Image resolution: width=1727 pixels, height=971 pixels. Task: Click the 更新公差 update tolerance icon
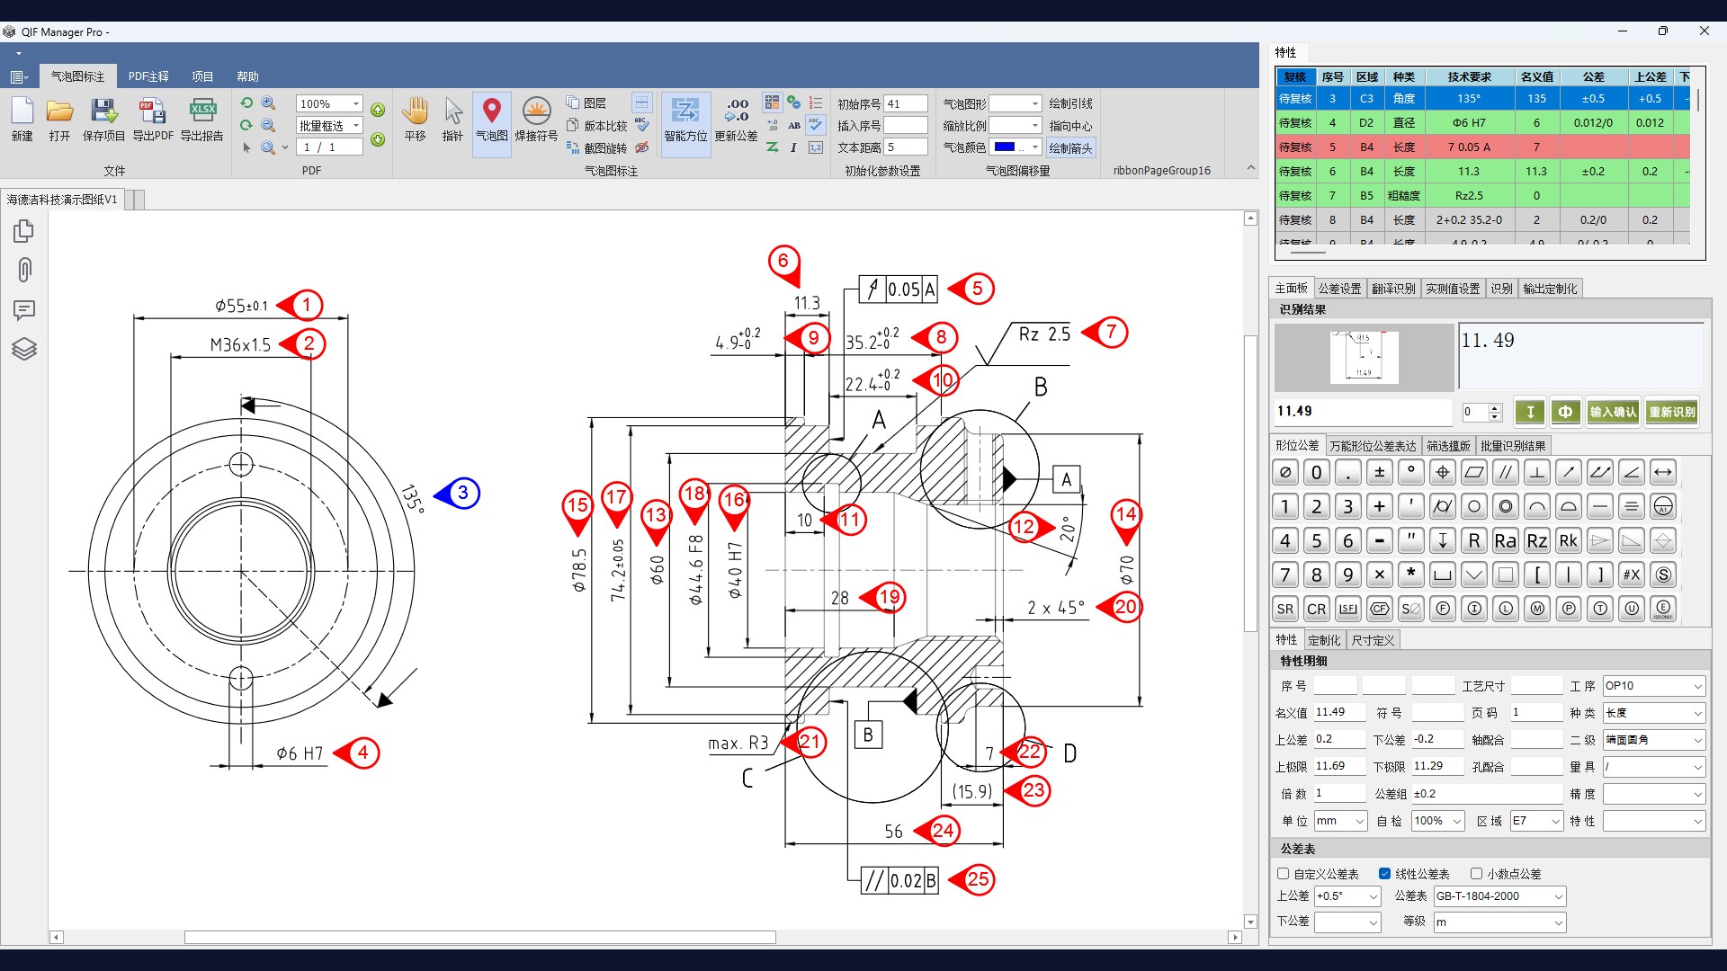tap(737, 120)
